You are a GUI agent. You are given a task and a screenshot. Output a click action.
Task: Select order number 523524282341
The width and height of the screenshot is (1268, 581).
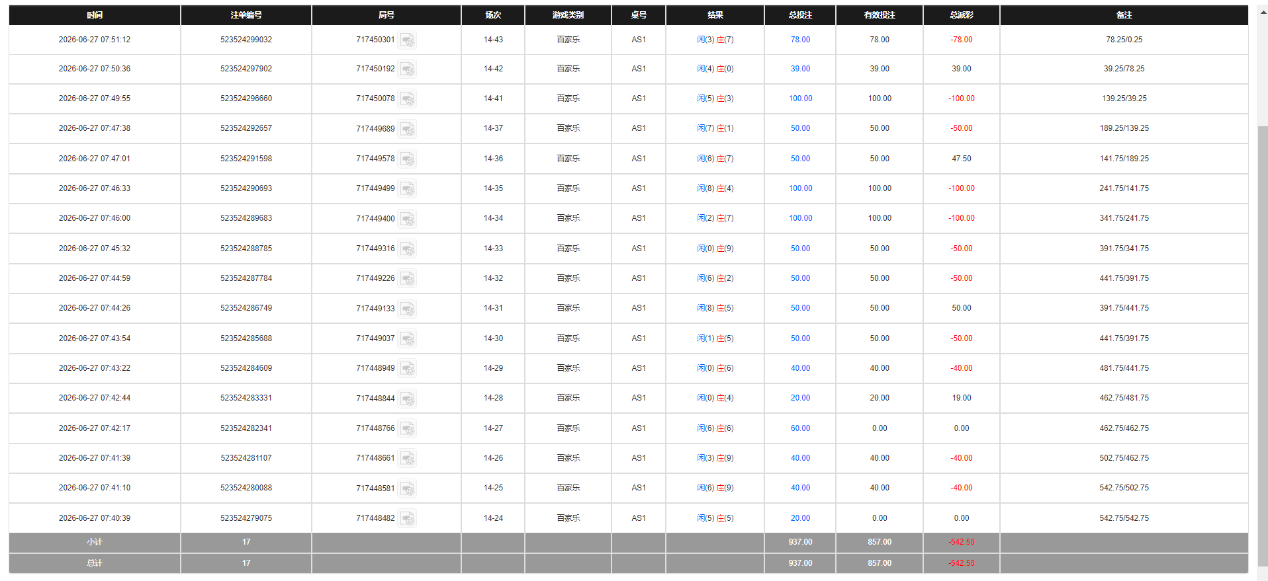click(246, 428)
